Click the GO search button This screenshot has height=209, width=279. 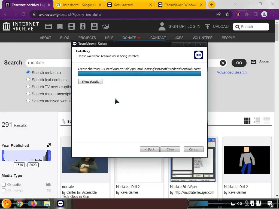click(x=239, y=63)
